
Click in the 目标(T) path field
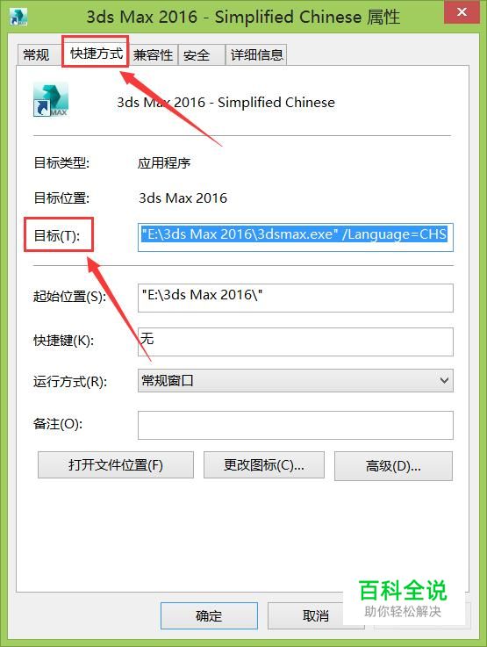click(x=295, y=237)
